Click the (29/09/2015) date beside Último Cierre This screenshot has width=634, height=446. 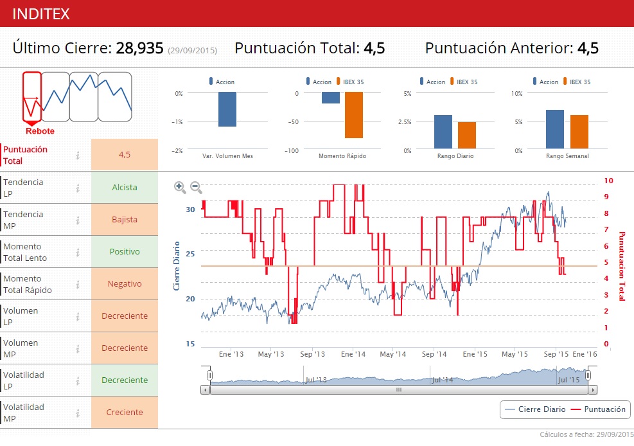click(193, 51)
